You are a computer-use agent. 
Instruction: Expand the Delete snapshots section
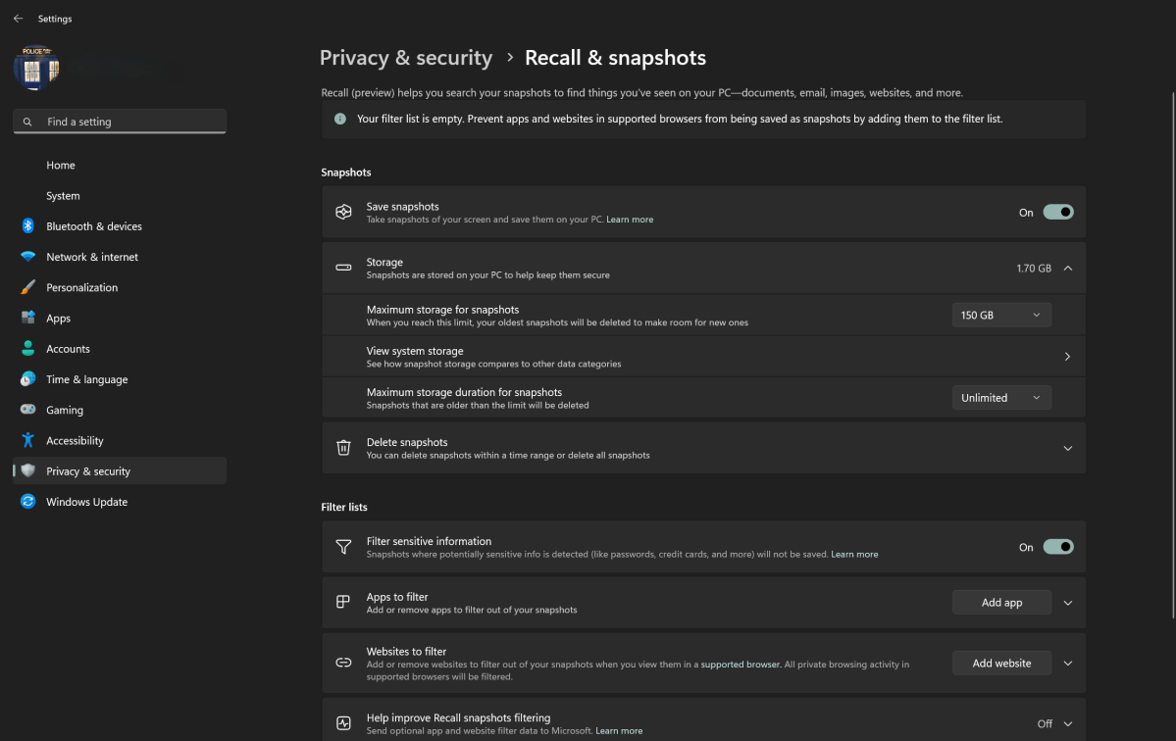[1067, 447]
